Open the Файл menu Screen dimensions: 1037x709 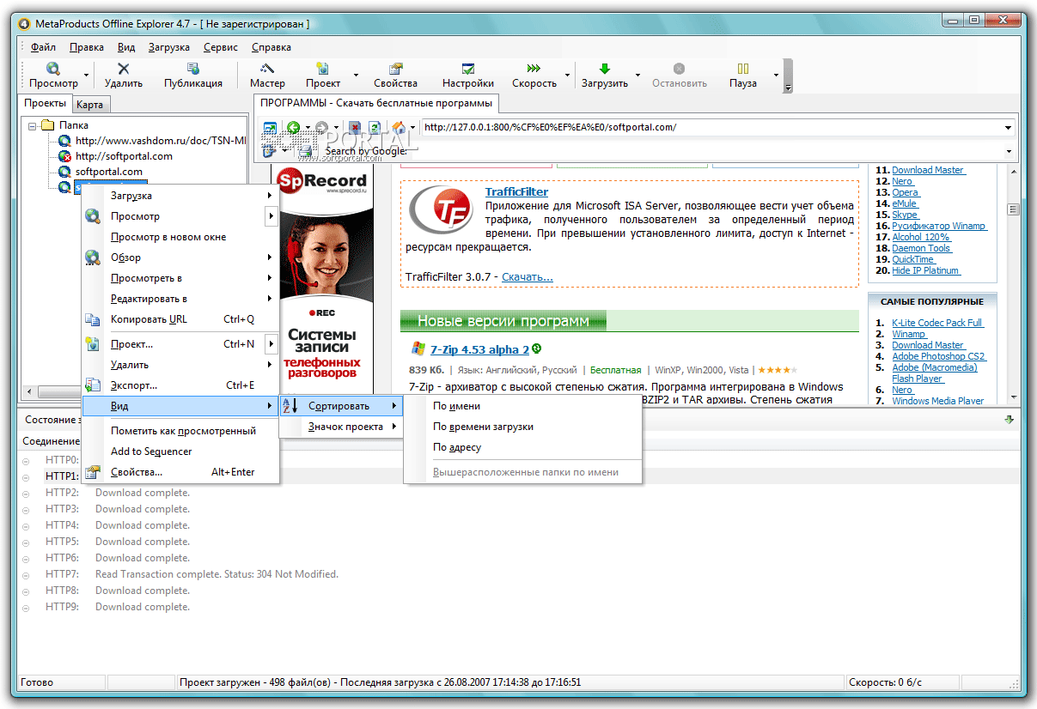tap(43, 47)
